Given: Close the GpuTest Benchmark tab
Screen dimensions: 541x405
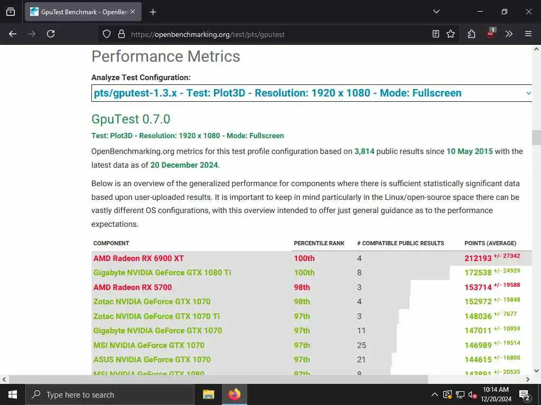Looking at the screenshot, I should pos(133,12).
